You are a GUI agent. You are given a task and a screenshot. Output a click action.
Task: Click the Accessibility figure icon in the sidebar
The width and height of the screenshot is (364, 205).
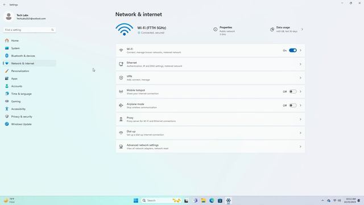point(7,109)
